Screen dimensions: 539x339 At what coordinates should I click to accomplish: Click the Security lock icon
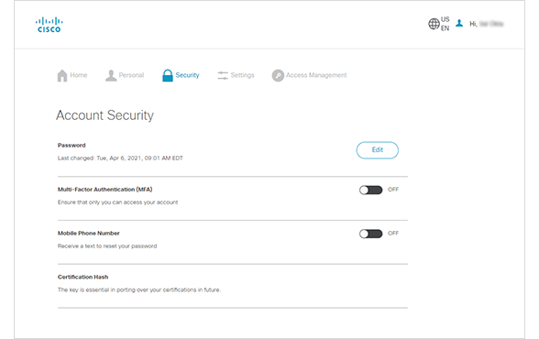click(168, 75)
